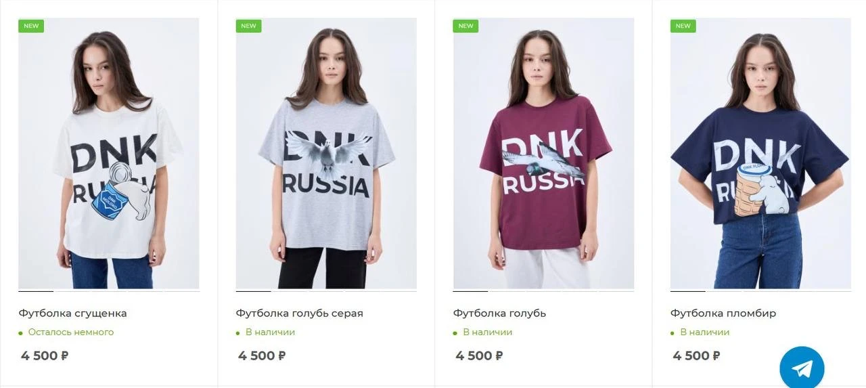
Task: Click В наличии under Футболка голубь серая
Action: click(x=270, y=332)
